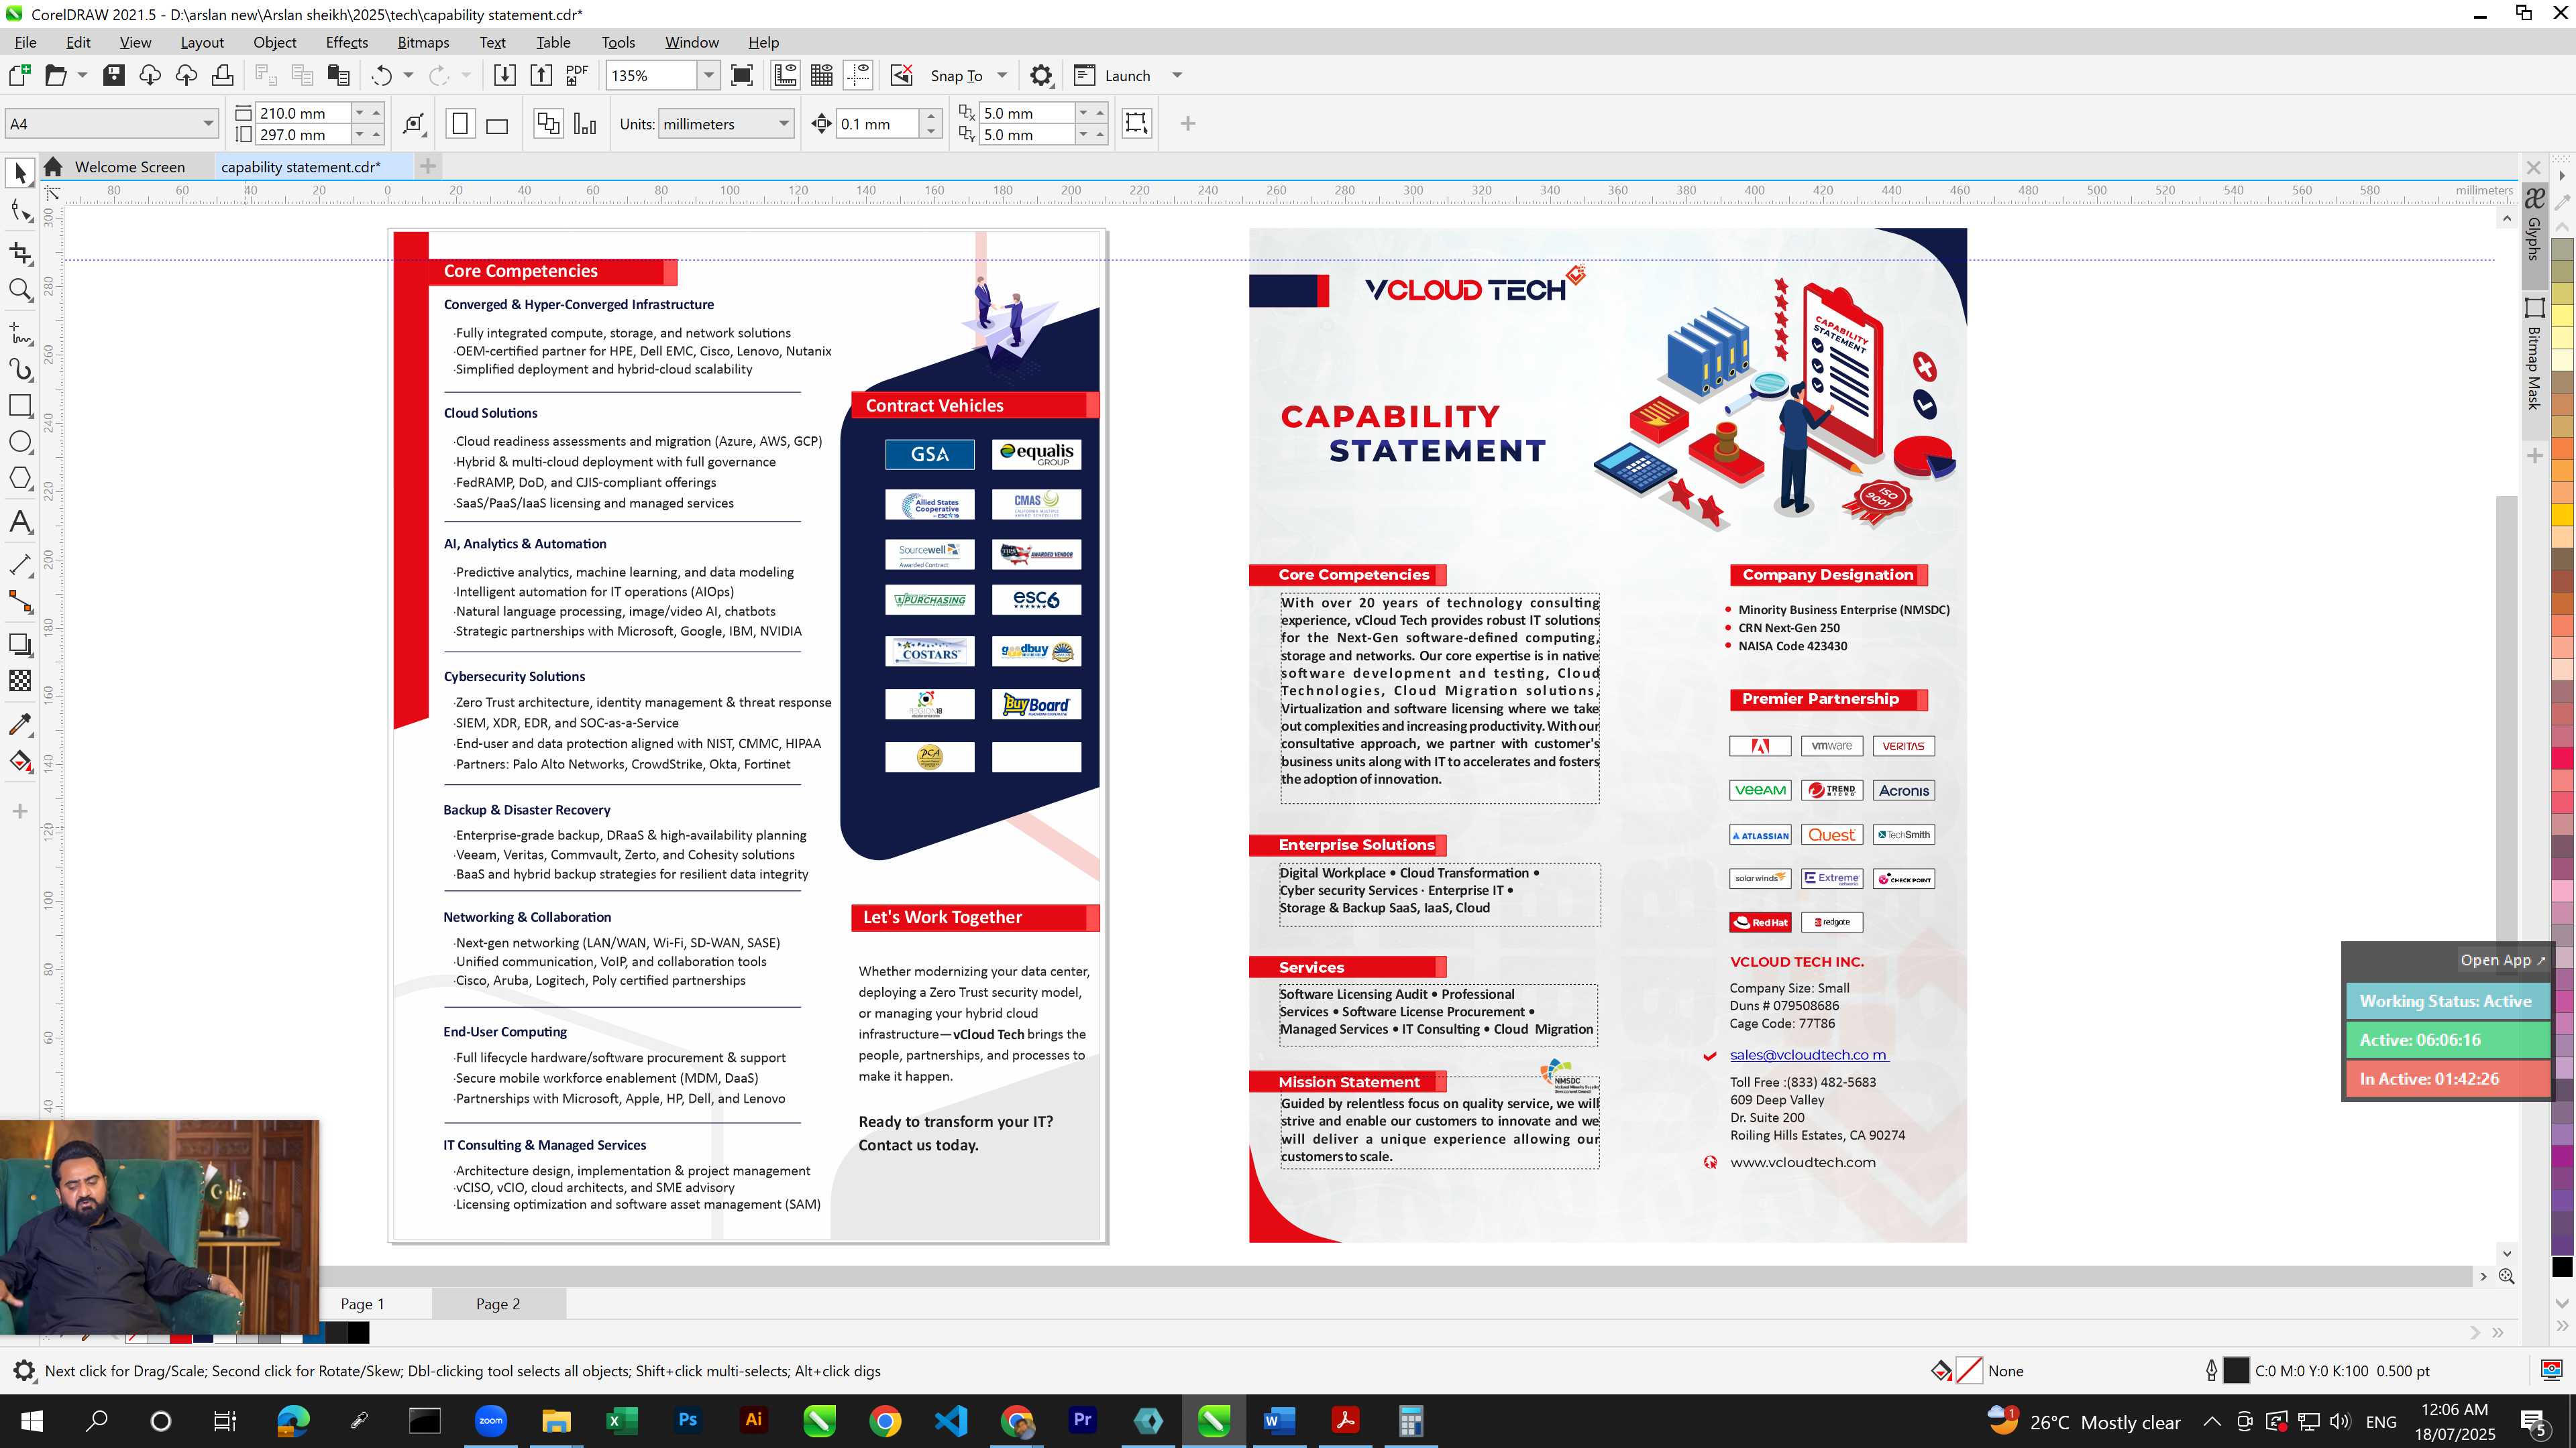Image resolution: width=2576 pixels, height=1448 pixels.
Task: Expand the Launch dropdown arrow
Action: pyautogui.click(x=1177, y=75)
